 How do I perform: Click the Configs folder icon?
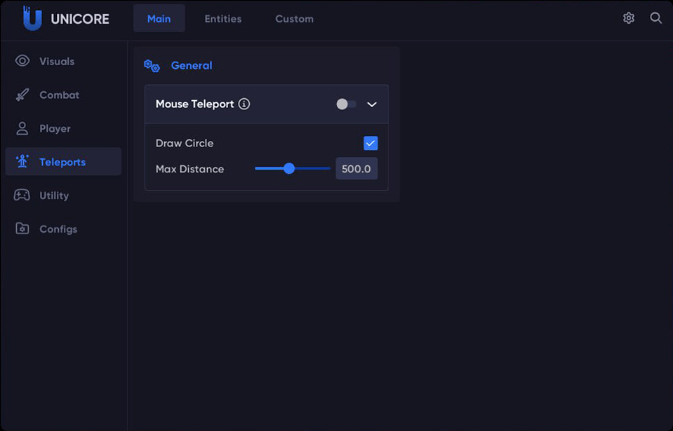tap(22, 229)
